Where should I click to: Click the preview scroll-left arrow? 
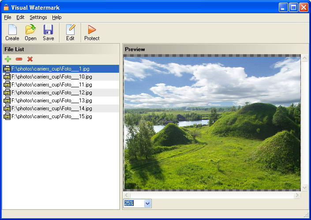[127, 195]
